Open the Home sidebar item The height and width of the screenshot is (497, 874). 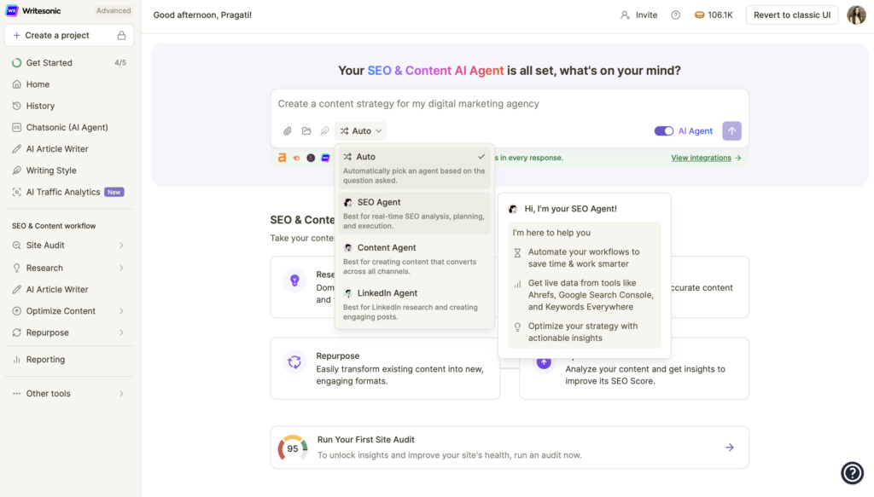click(69, 84)
